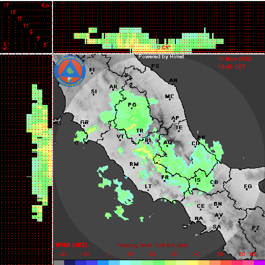Click the PG city label
This screenshot has height=265, width=265.
pyautogui.click(x=132, y=105)
